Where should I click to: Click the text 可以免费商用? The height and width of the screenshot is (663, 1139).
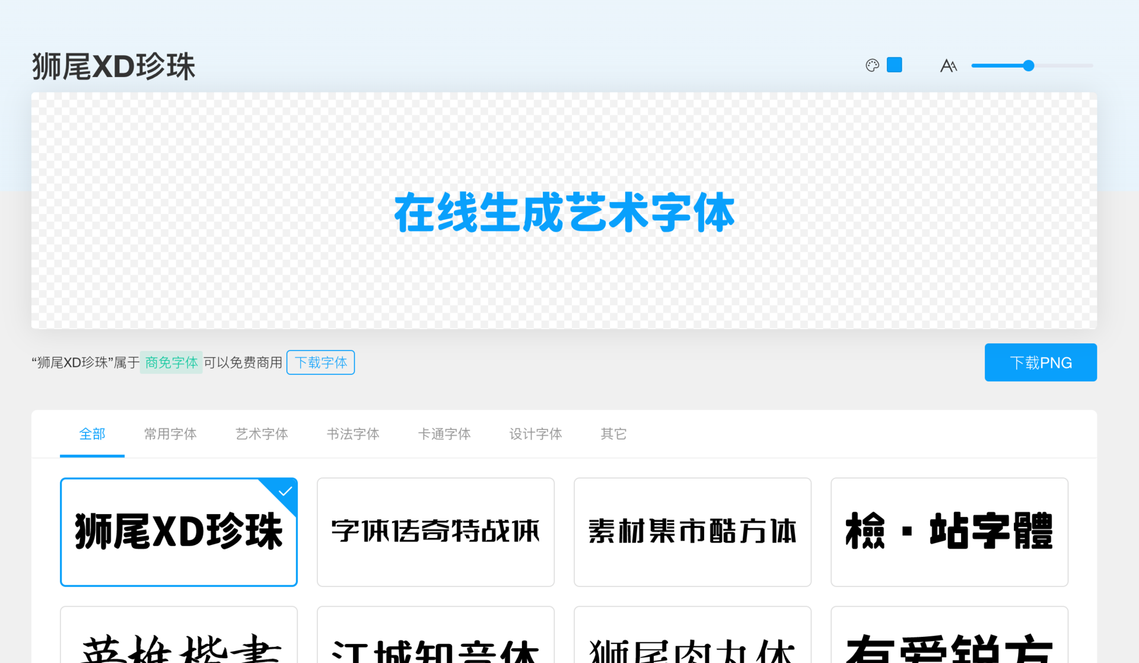243,362
